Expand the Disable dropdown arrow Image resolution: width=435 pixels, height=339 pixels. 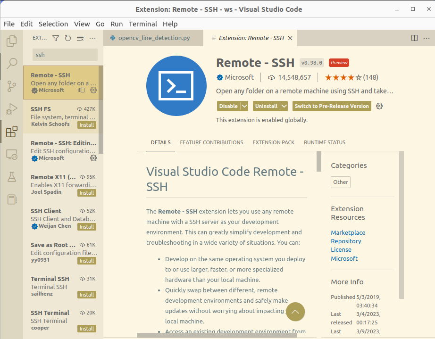coord(244,106)
